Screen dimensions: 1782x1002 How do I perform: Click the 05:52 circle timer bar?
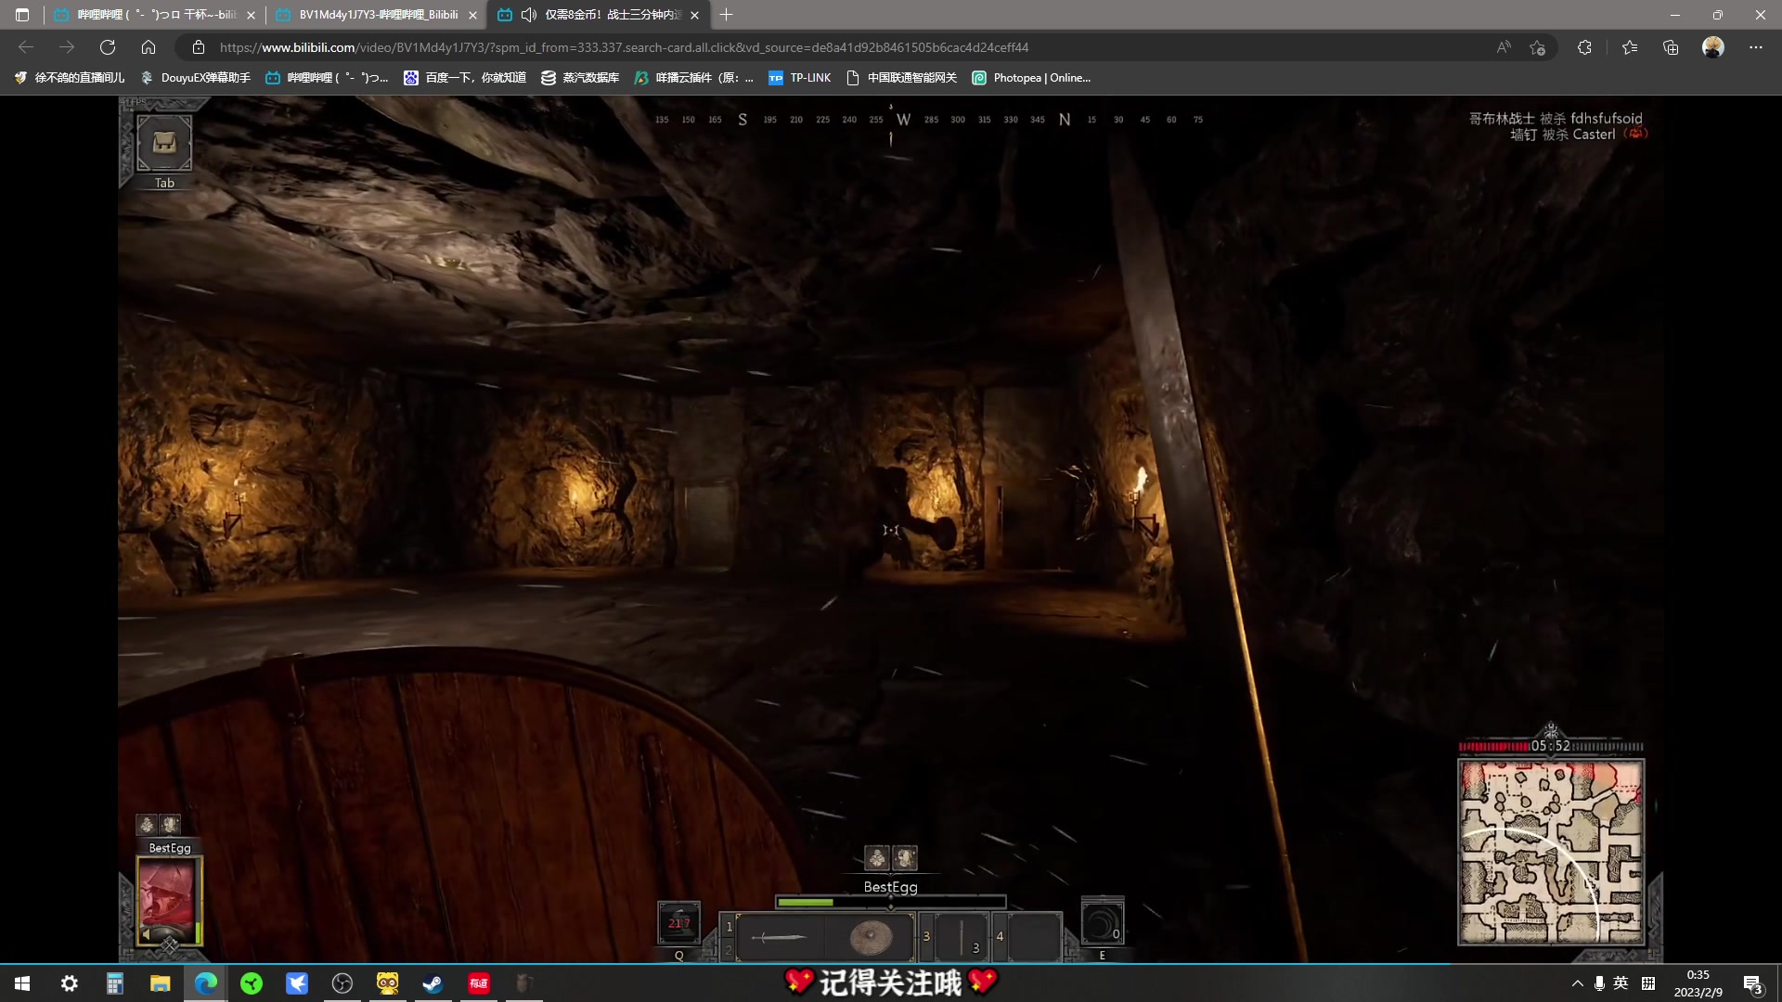tap(1551, 746)
